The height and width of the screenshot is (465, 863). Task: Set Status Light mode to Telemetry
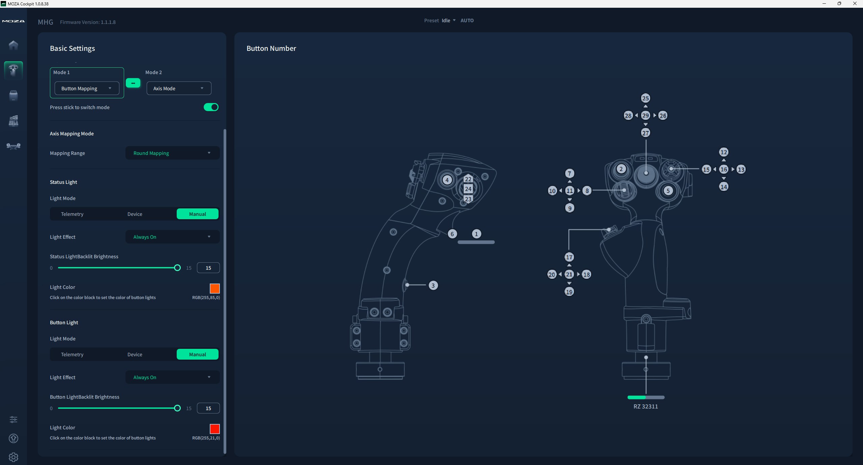(72, 214)
